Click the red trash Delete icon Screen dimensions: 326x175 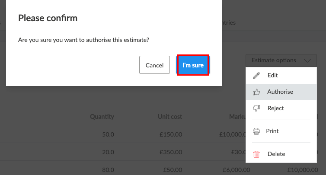tap(256, 154)
